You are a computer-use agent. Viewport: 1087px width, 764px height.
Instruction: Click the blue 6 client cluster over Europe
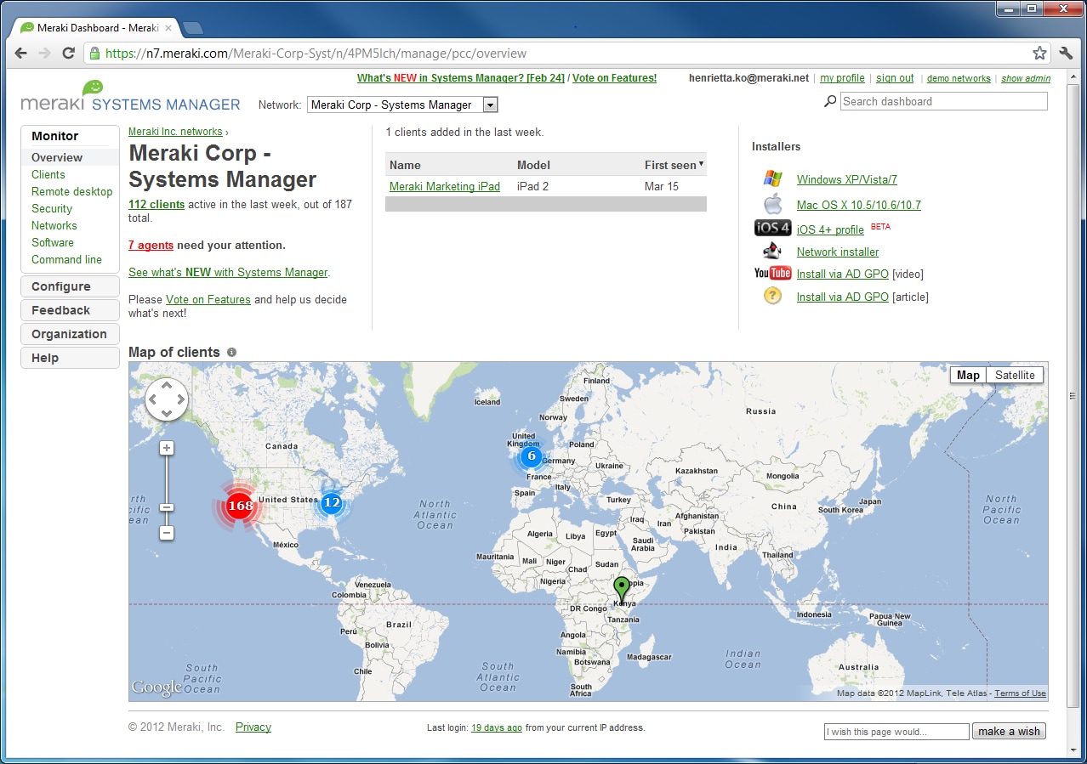531,456
